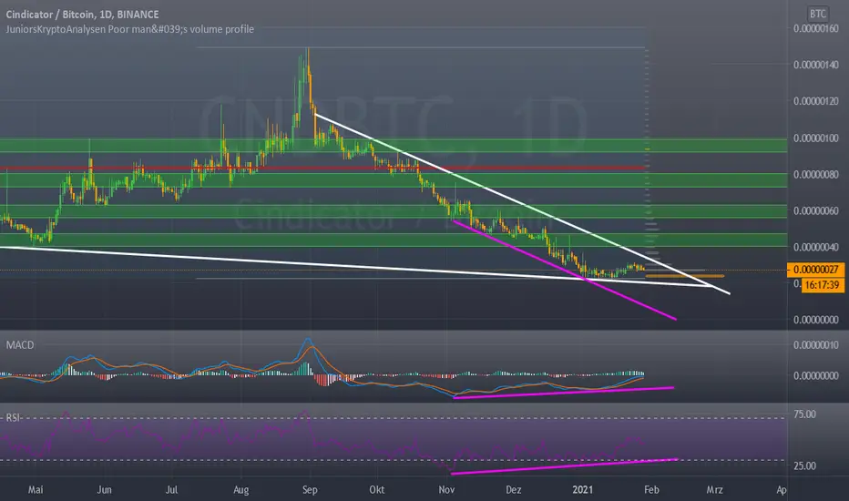Click the 0.00000040 price axis label

[x=816, y=247]
